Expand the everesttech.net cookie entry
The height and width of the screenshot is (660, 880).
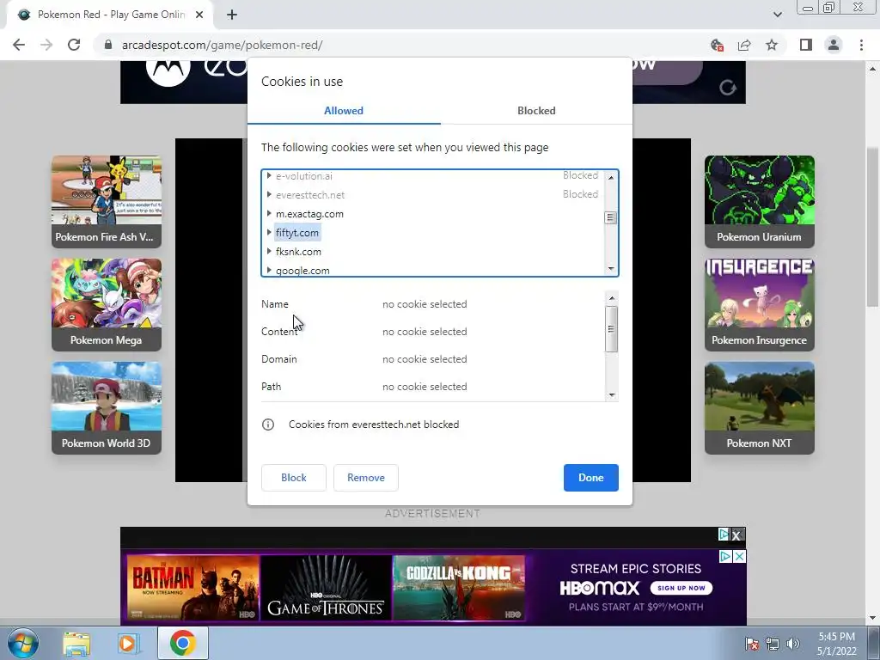269,195
